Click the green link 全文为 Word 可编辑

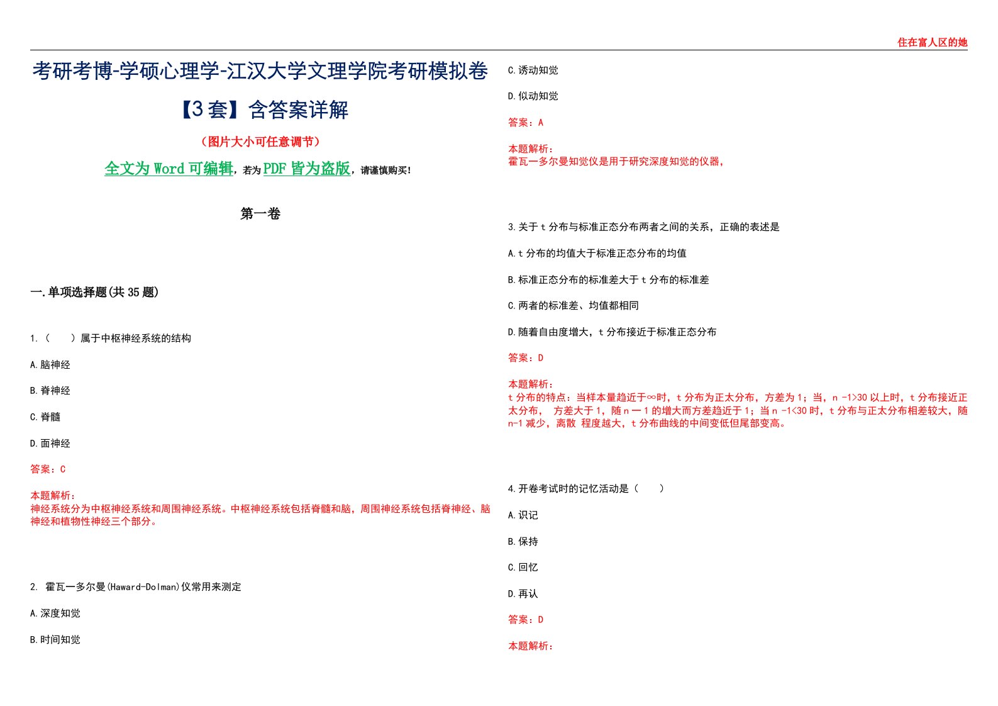point(169,169)
